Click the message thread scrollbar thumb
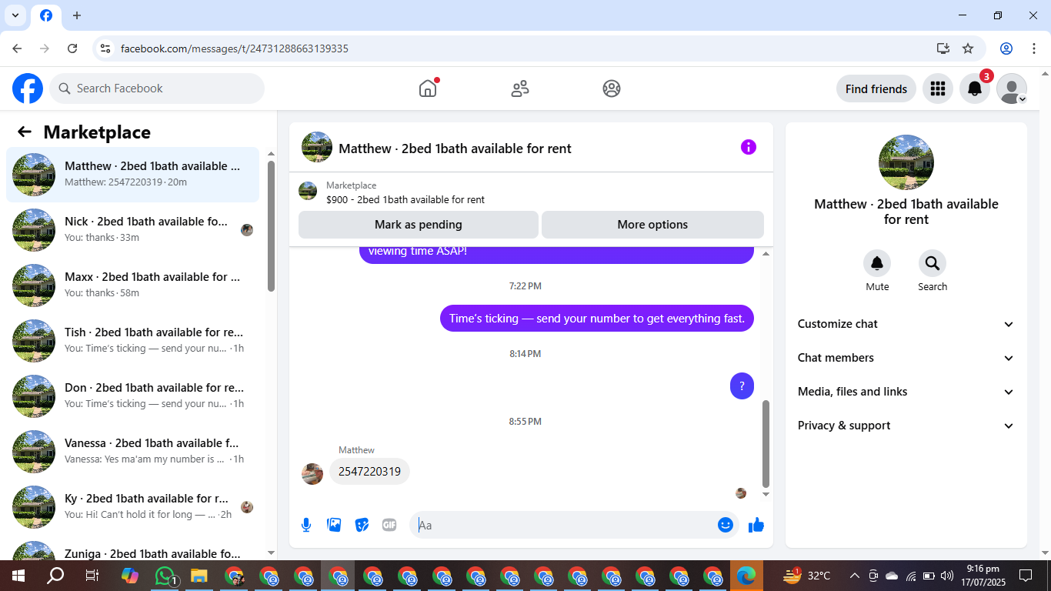Image resolution: width=1051 pixels, height=591 pixels. pyautogui.click(x=766, y=444)
